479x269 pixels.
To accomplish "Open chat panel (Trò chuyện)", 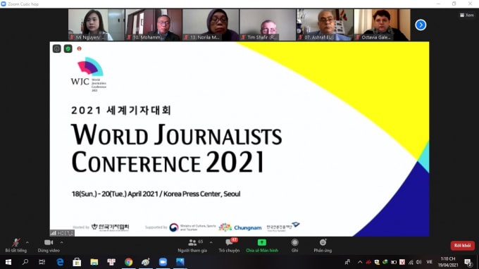I will click(x=229, y=246).
